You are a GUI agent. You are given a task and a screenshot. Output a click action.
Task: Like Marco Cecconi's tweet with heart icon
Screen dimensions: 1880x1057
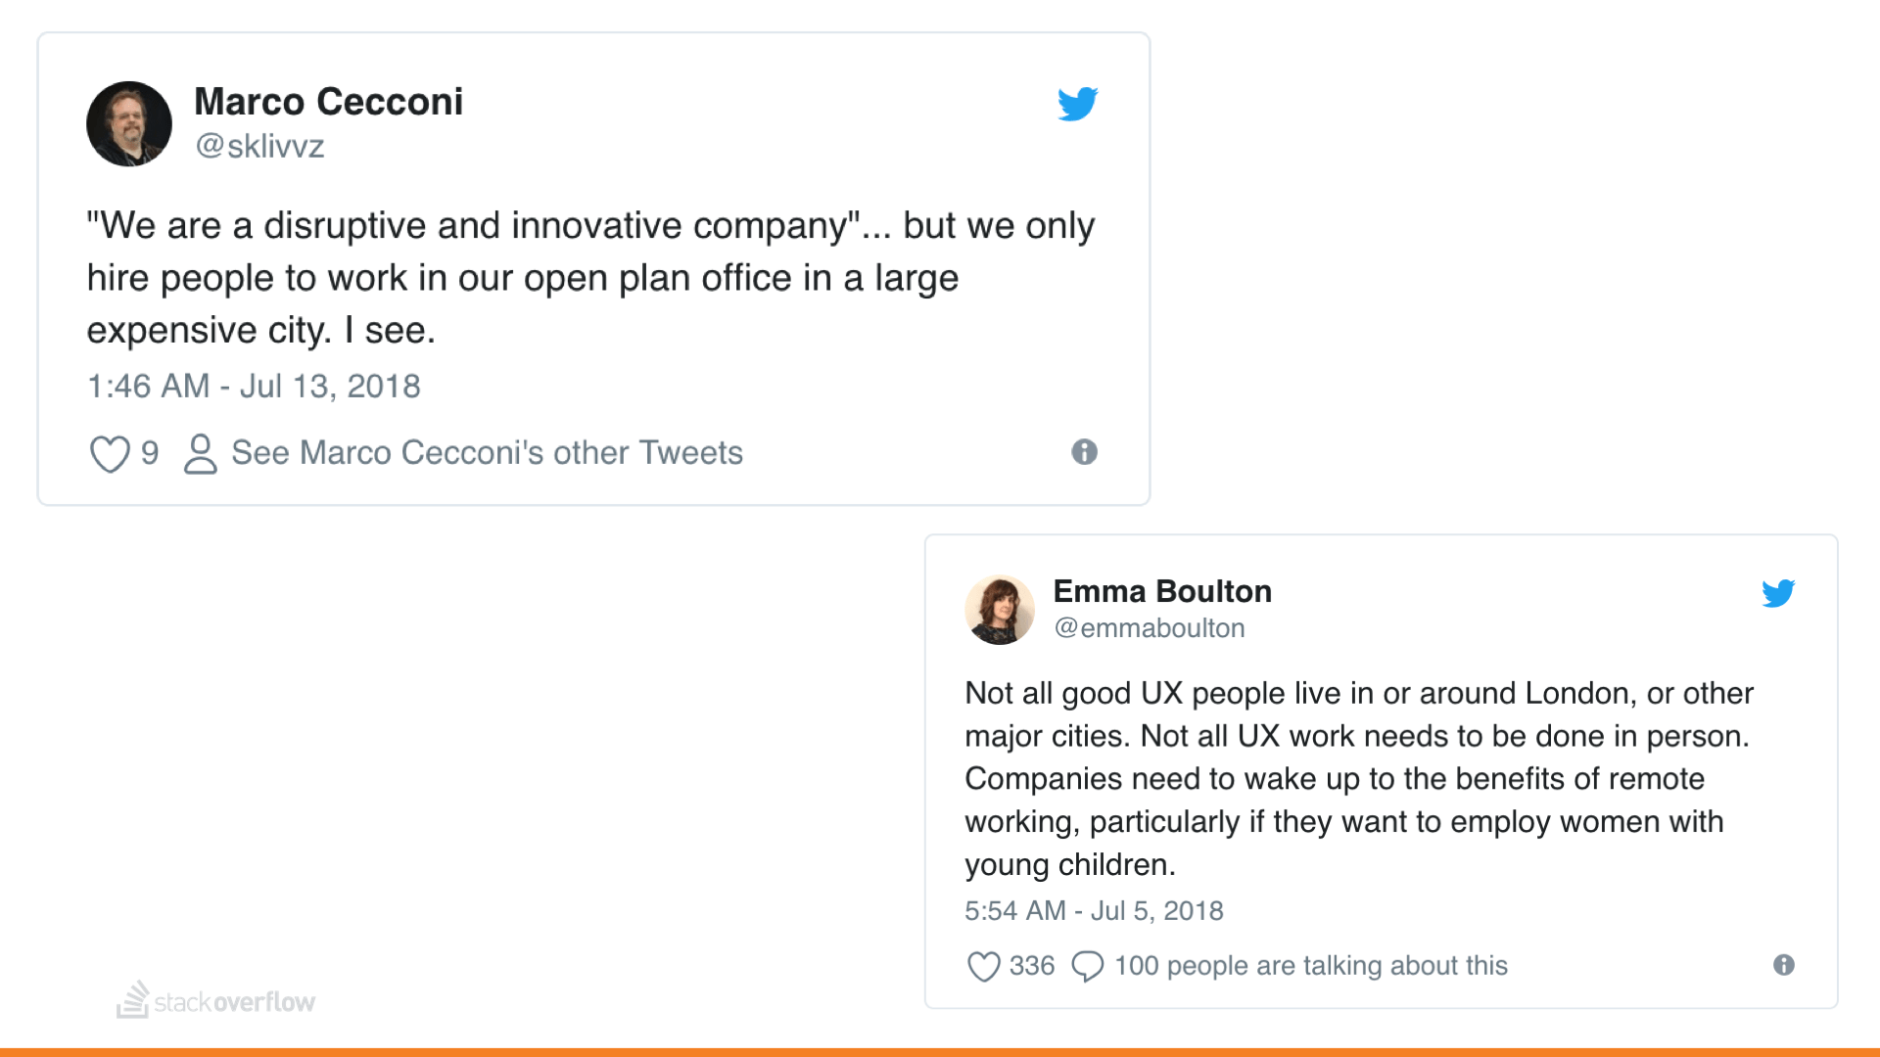coord(110,454)
